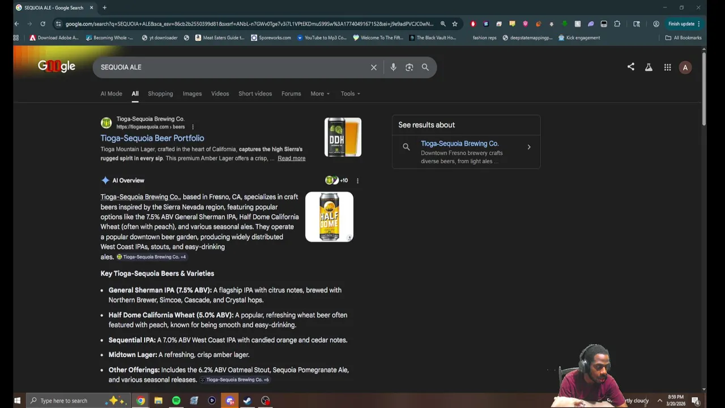
Task: Open Steam from the taskbar
Action: [x=248, y=401]
